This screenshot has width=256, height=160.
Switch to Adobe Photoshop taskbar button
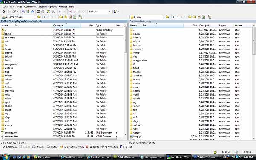(x=205, y=157)
